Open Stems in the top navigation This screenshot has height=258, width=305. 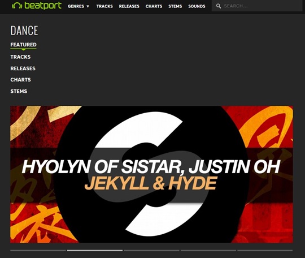click(x=175, y=6)
